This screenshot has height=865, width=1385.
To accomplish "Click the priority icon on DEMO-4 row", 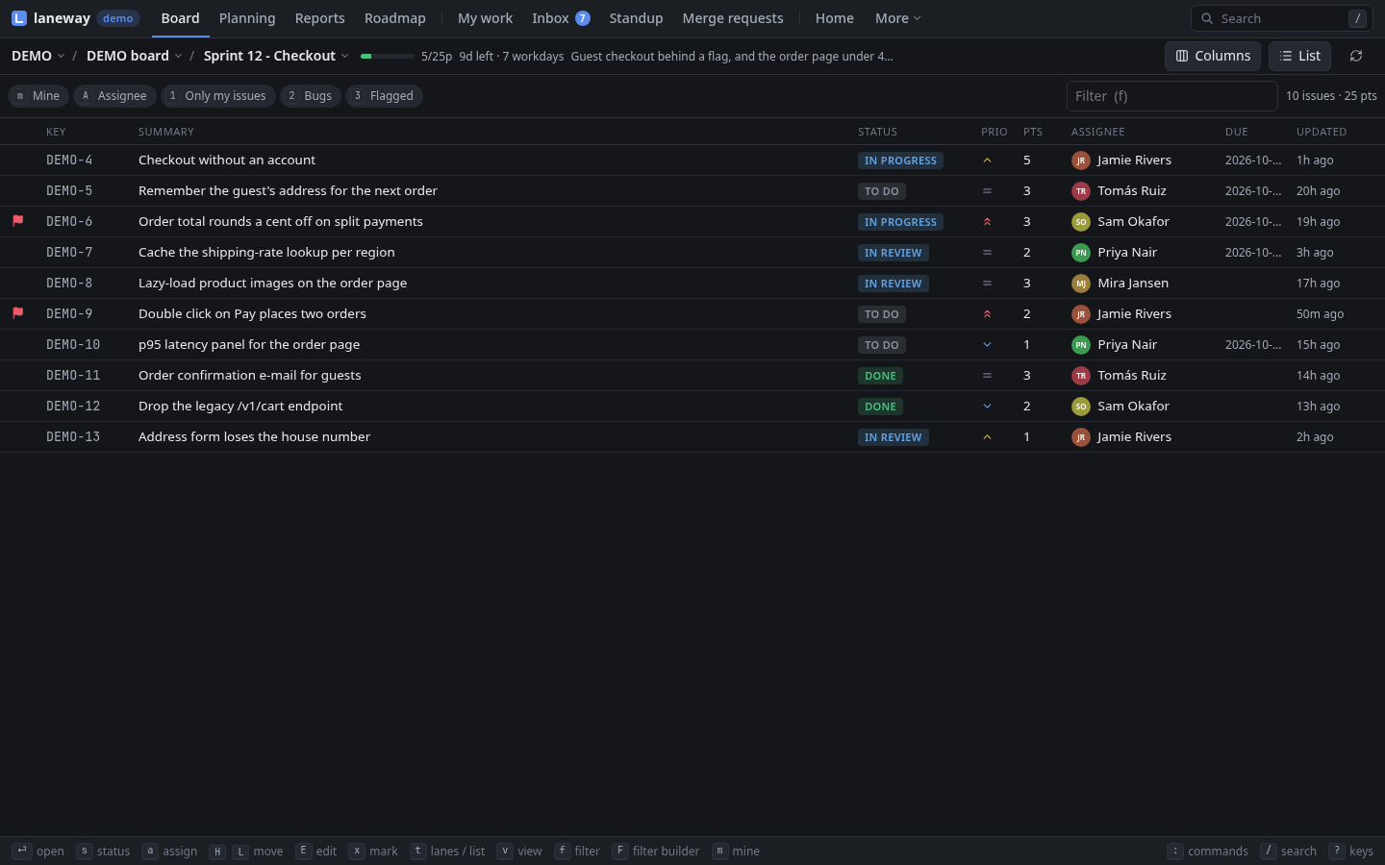I will coord(987,161).
